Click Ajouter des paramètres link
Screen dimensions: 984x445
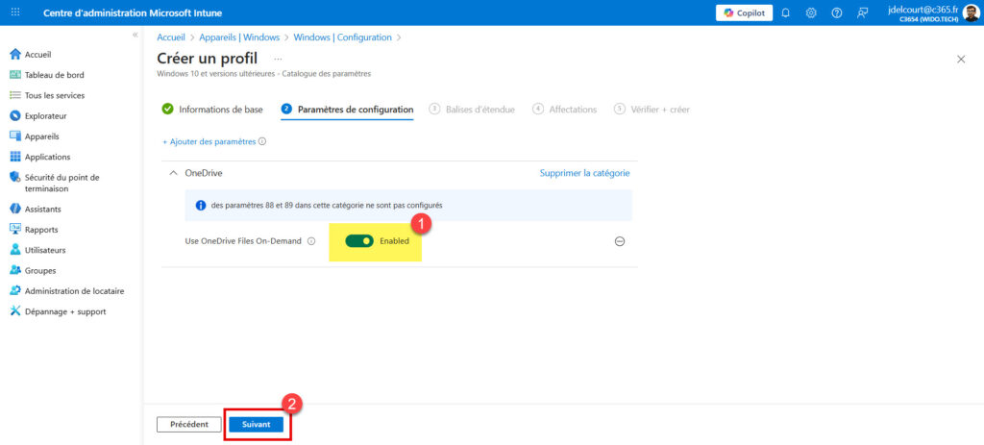209,141
